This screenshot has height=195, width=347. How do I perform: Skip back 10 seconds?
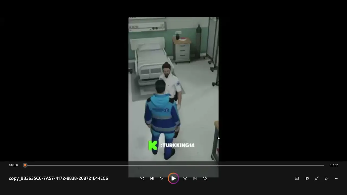pyautogui.click(x=162, y=178)
